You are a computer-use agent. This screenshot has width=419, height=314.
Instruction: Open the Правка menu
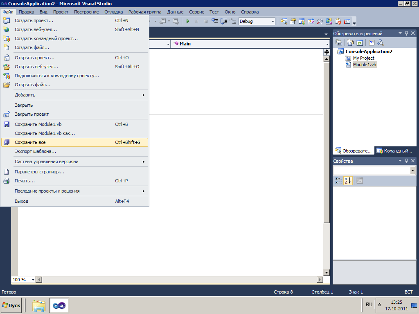pyautogui.click(x=26, y=12)
